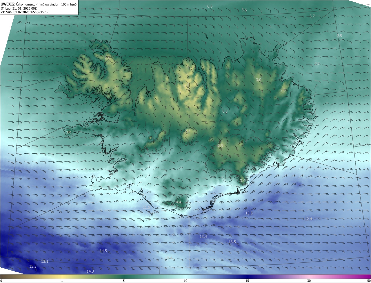Click the 6.5 precipitable water value

coord(210,6)
